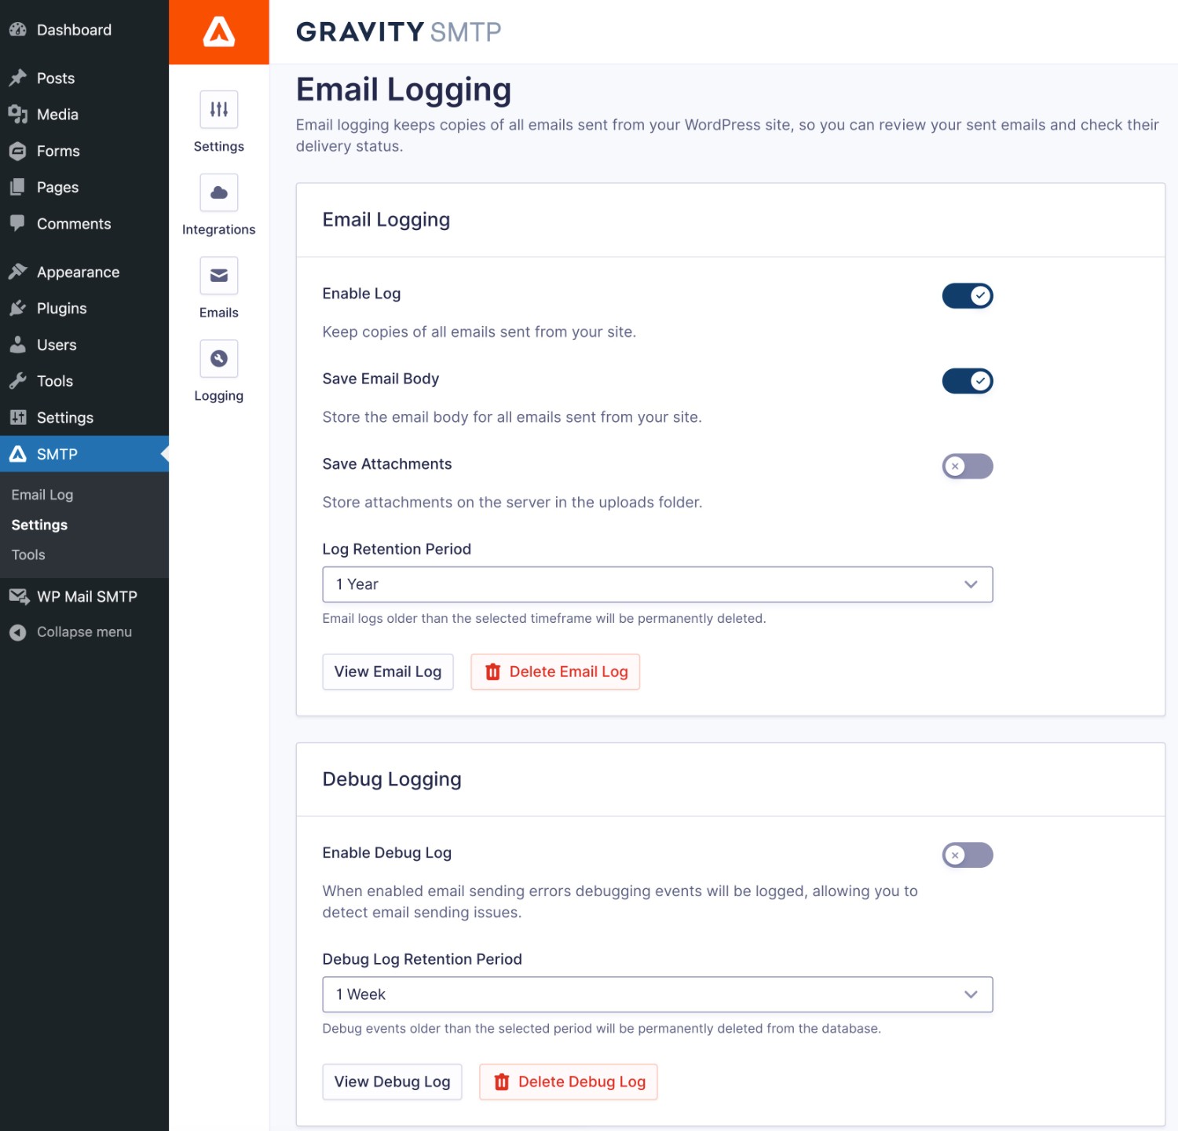Click the Debug Logging section heading
Image resolution: width=1178 pixels, height=1131 pixels.
point(392,779)
